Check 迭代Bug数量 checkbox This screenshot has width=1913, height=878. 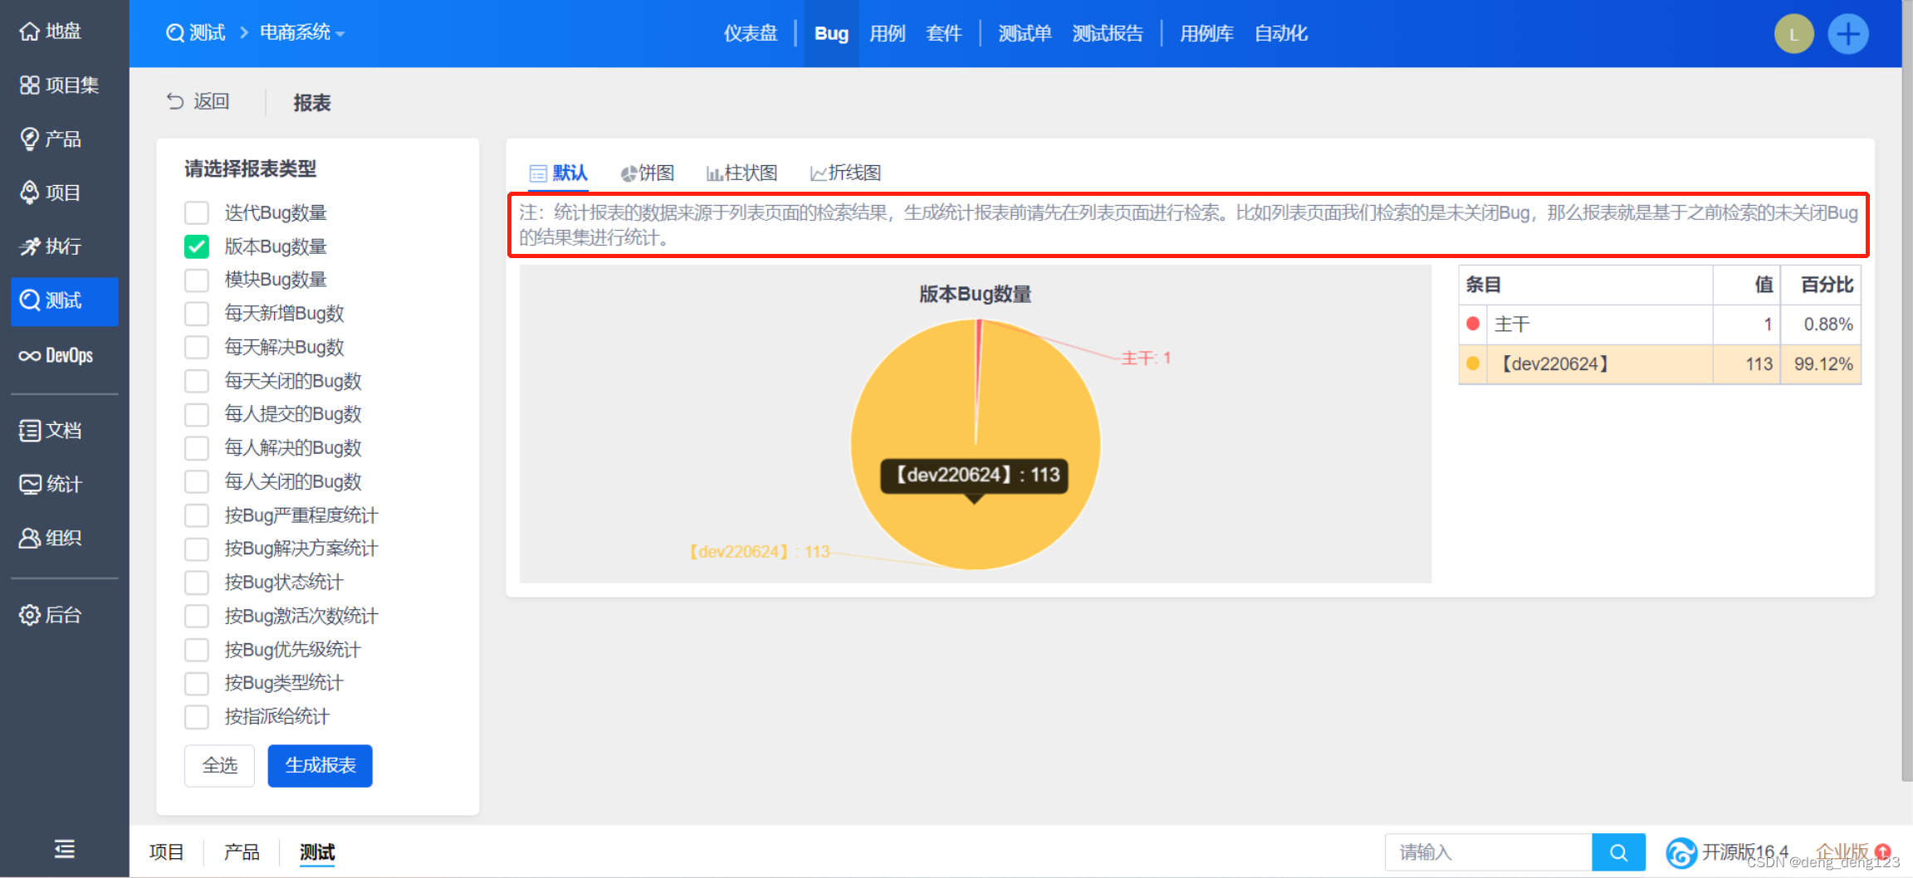pos(197,212)
